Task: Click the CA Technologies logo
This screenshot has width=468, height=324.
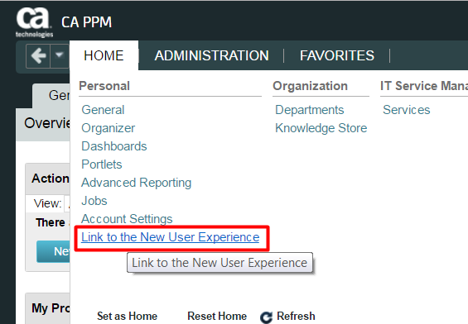Action: (x=34, y=22)
